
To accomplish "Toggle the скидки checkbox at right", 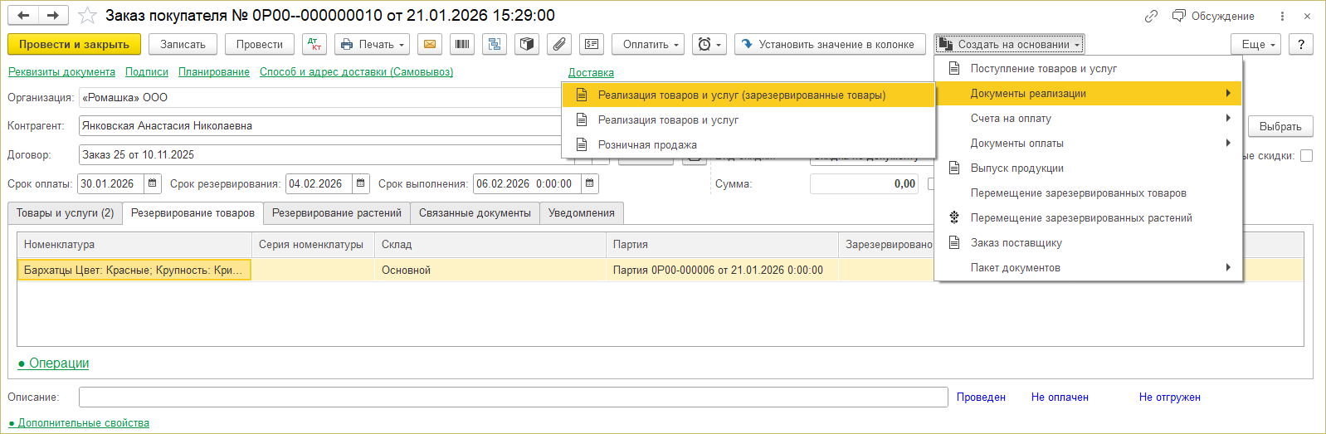I will pos(1306,155).
